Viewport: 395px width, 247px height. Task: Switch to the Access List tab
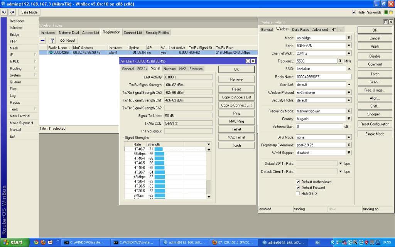coord(91,33)
